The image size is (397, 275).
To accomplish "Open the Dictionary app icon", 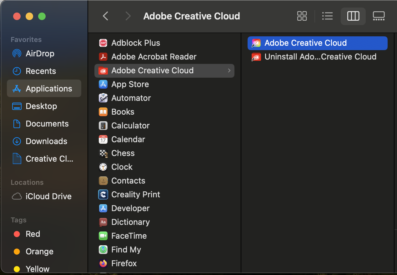I will [103, 222].
